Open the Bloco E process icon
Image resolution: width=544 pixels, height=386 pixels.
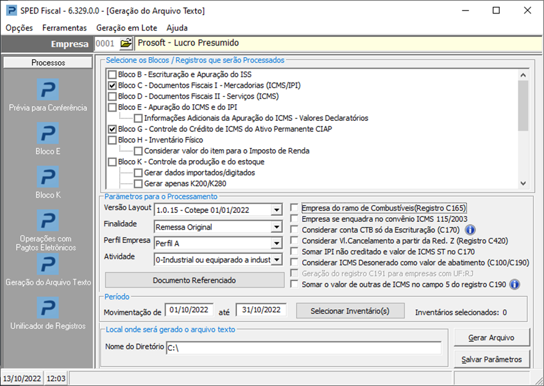click(48, 133)
